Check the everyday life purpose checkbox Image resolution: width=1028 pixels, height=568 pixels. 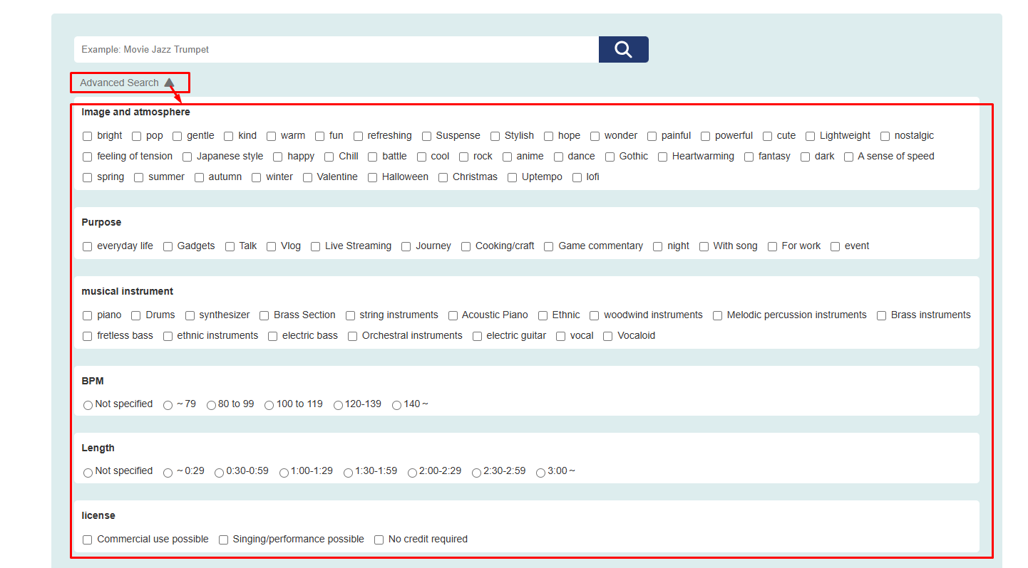(x=88, y=246)
